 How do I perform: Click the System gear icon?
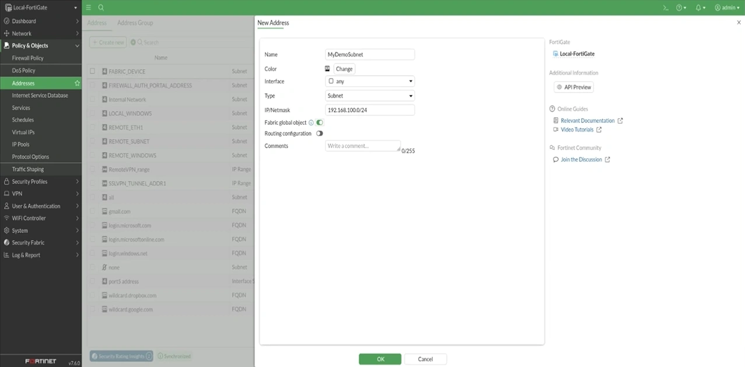pyautogui.click(x=6, y=230)
